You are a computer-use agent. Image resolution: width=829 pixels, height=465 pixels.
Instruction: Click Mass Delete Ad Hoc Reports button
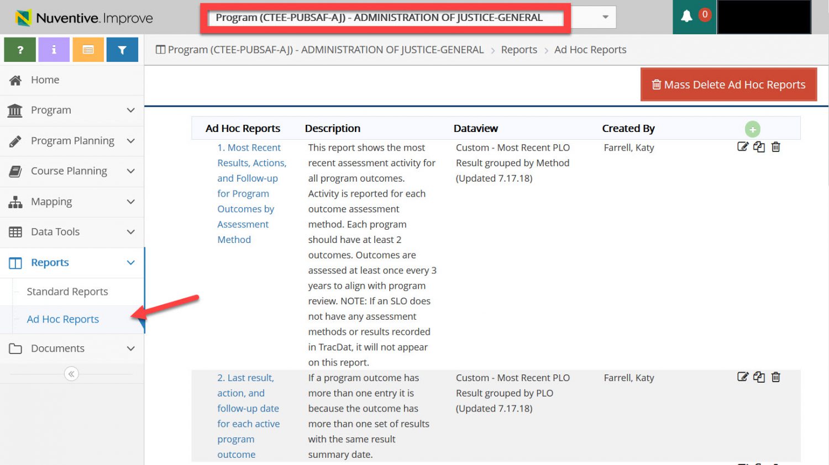[x=728, y=84]
